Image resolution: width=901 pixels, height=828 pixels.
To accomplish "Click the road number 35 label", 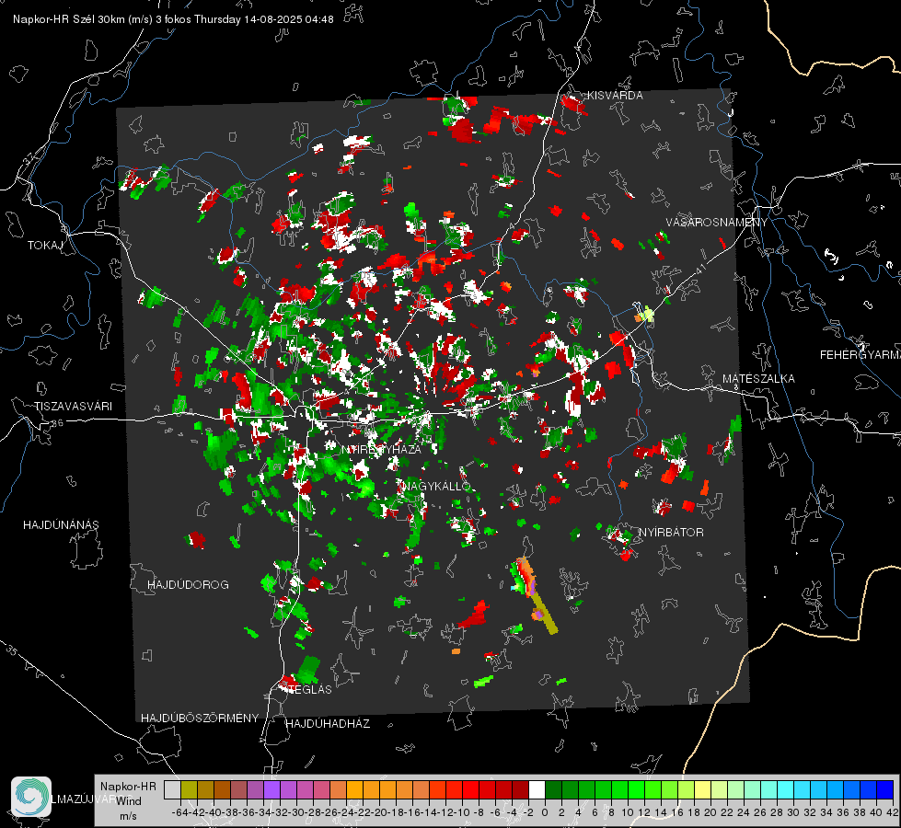I will click(12, 650).
